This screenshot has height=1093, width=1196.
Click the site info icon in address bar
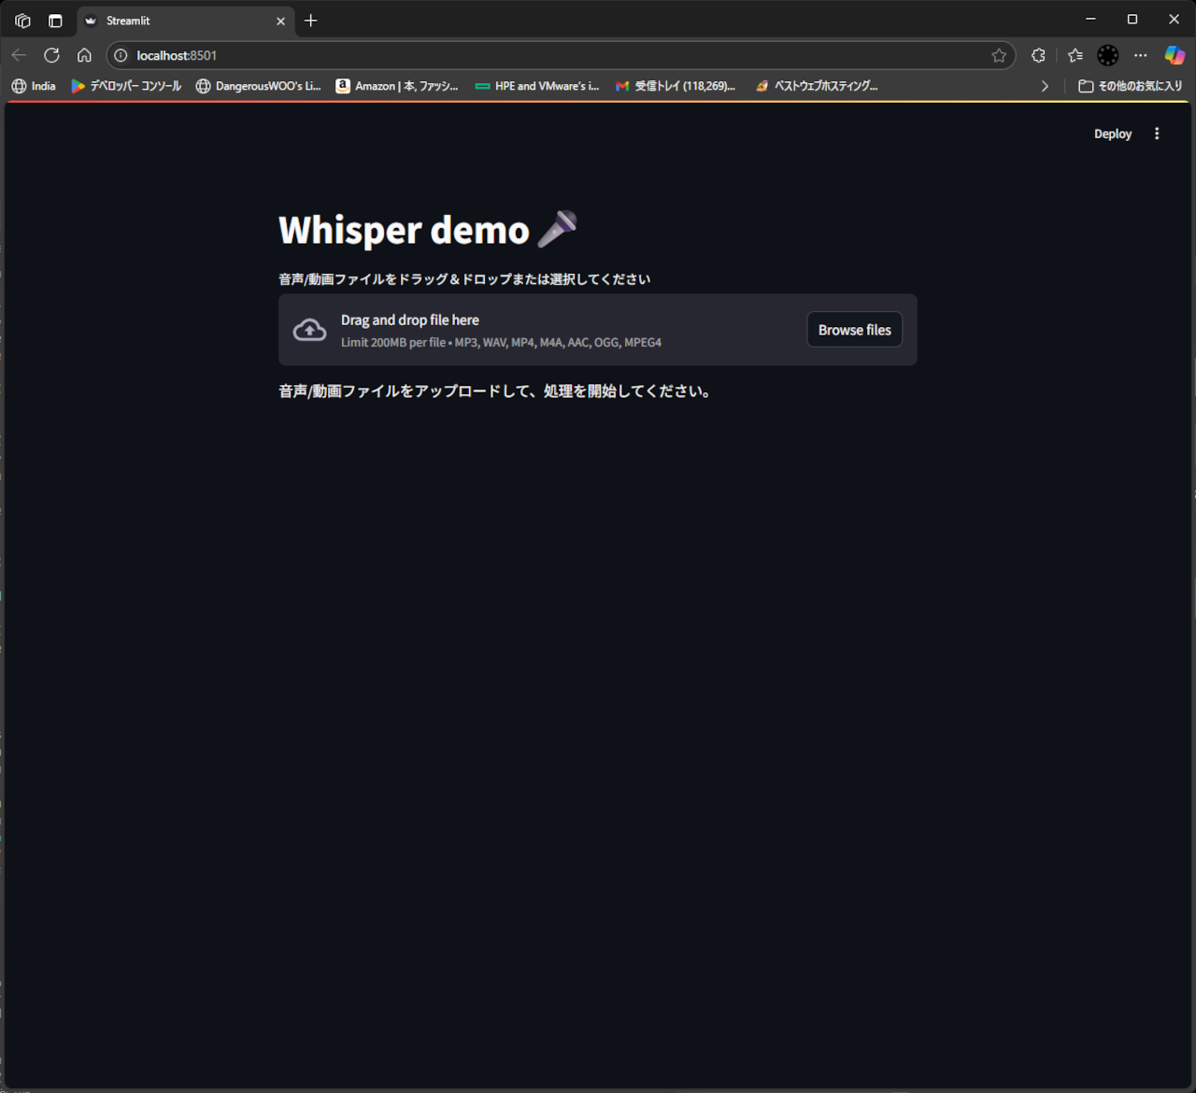click(x=121, y=55)
